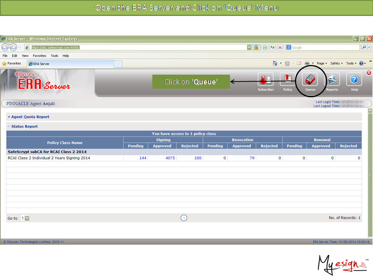Open the Go to page dropdown
The width and height of the screenshot is (373, 280).
click(27, 218)
